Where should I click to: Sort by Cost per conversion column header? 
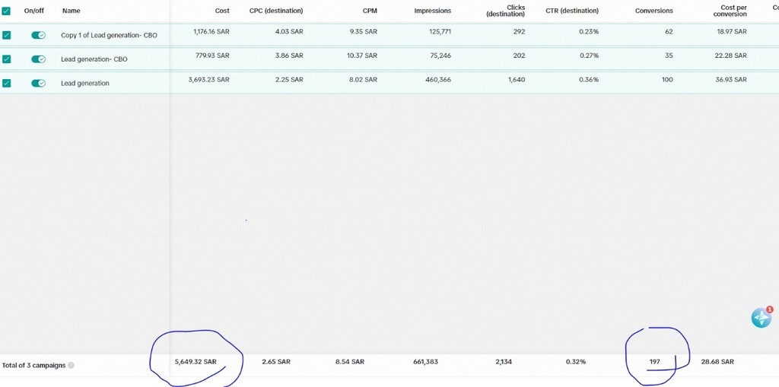click(x=730, y=11)
